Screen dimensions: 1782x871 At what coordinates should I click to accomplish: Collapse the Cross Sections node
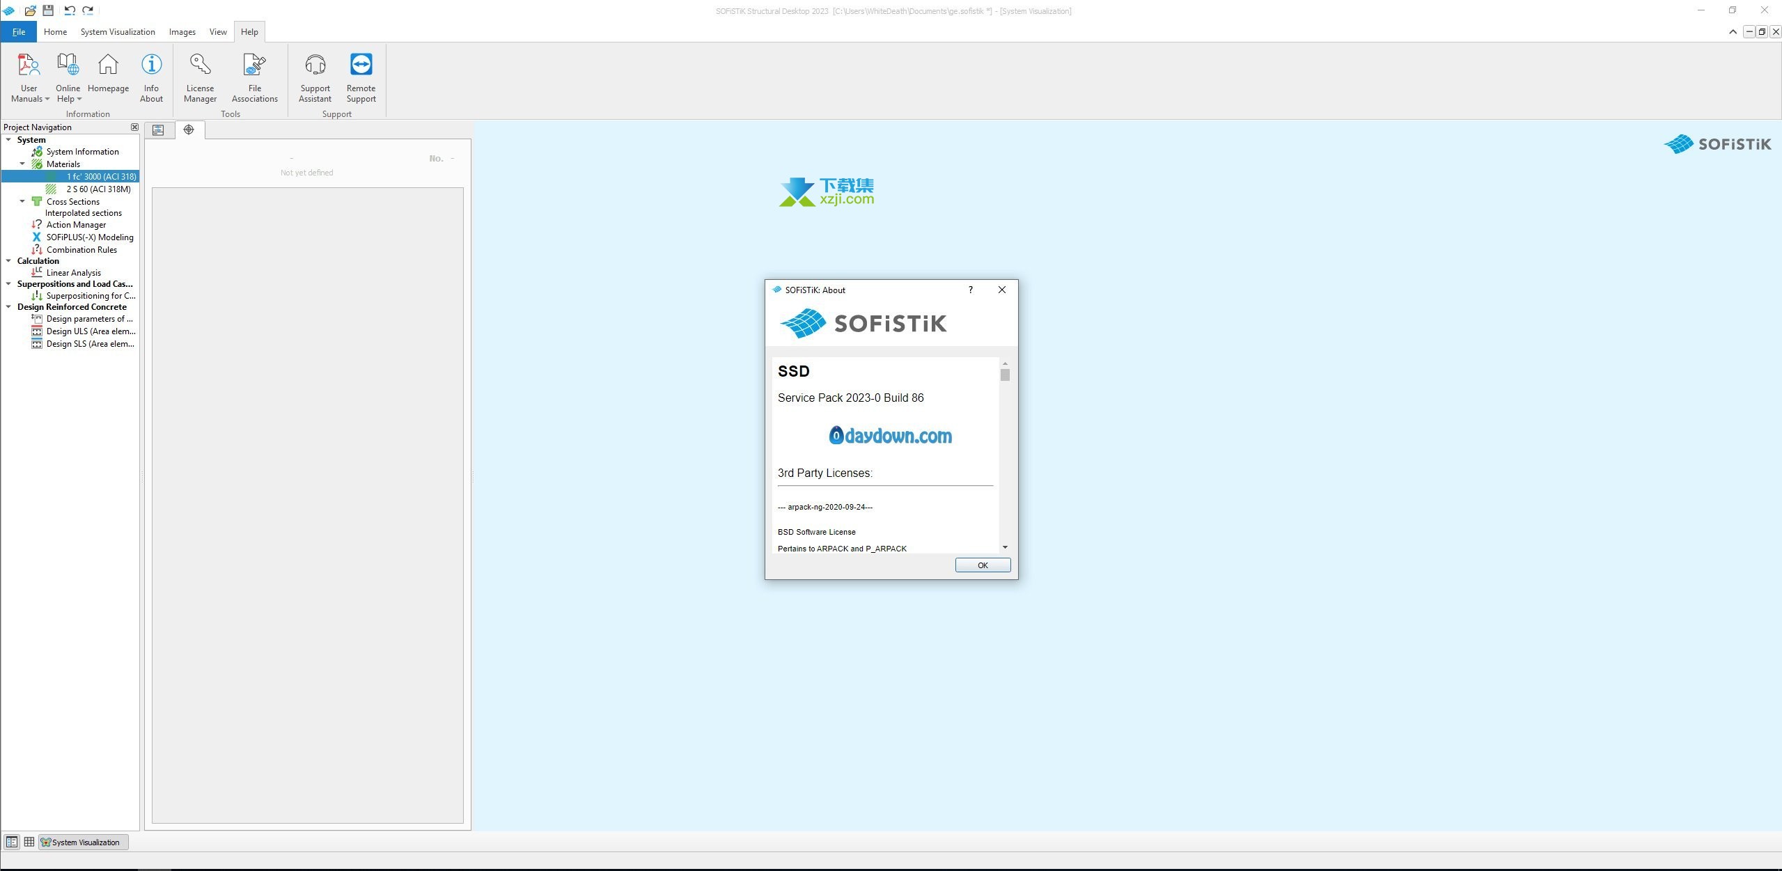(22, 202)
